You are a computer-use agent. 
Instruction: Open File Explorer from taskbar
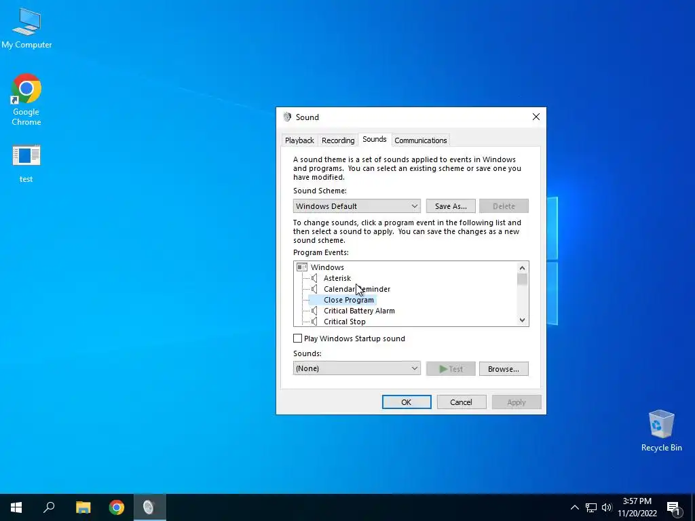[x=83, y=507]
